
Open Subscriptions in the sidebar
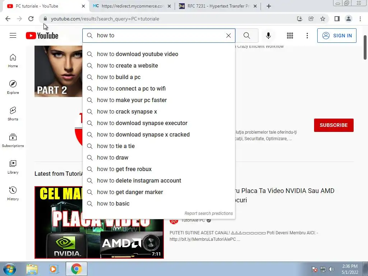point(13,141)
